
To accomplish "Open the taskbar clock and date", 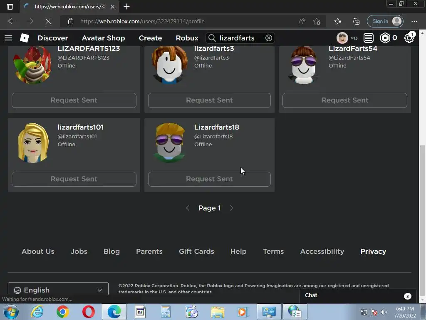I will coord(405,312).
